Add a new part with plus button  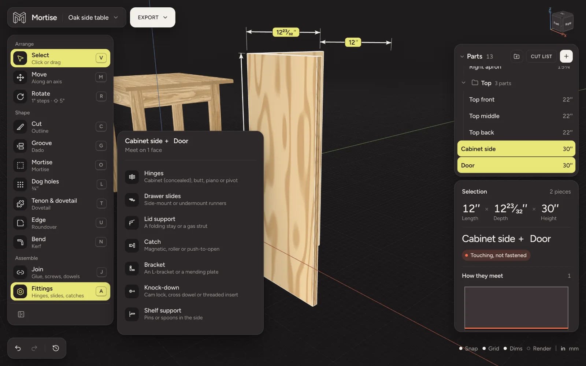click(566, 56)
